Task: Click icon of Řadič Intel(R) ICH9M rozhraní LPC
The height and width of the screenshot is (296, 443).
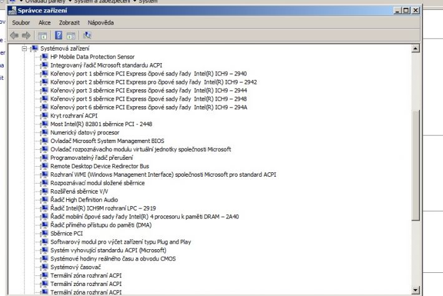Action: click(44, 208)
